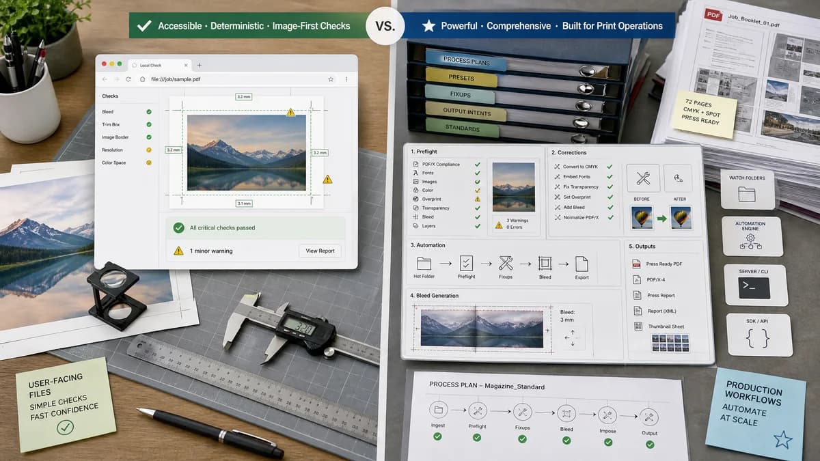Click Normalize PDF/X in Corrections

click(584, 217)
